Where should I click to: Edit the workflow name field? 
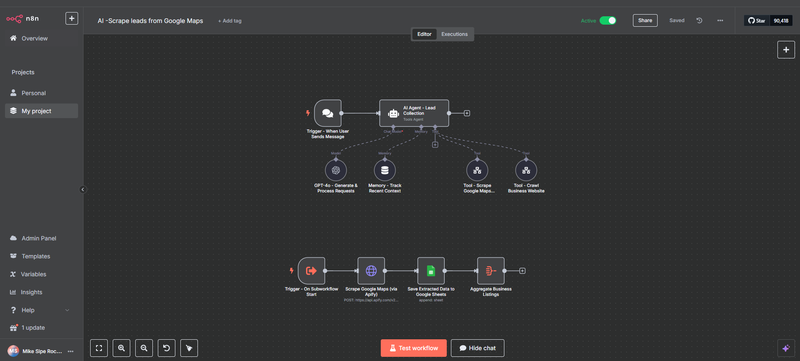coord(150,21)
